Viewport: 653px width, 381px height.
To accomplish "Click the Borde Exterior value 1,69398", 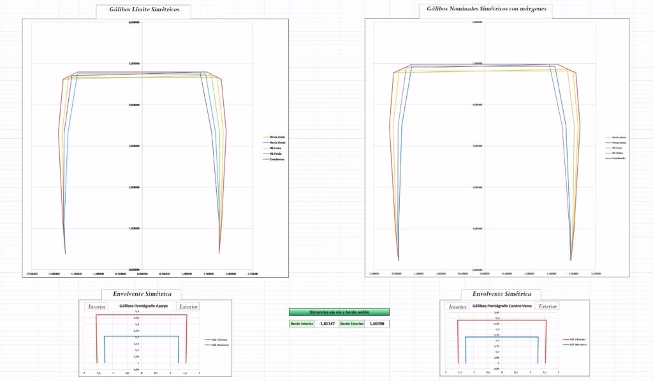I will (376, 324).
